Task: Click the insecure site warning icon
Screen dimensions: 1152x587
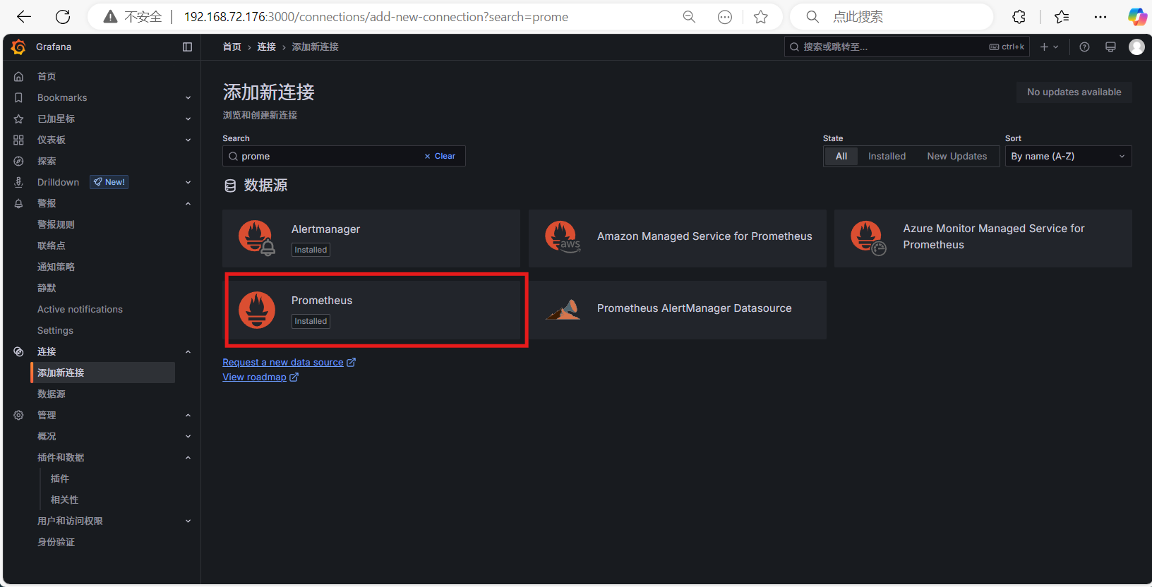Action: pyautogui.click(x=110, y=16)
